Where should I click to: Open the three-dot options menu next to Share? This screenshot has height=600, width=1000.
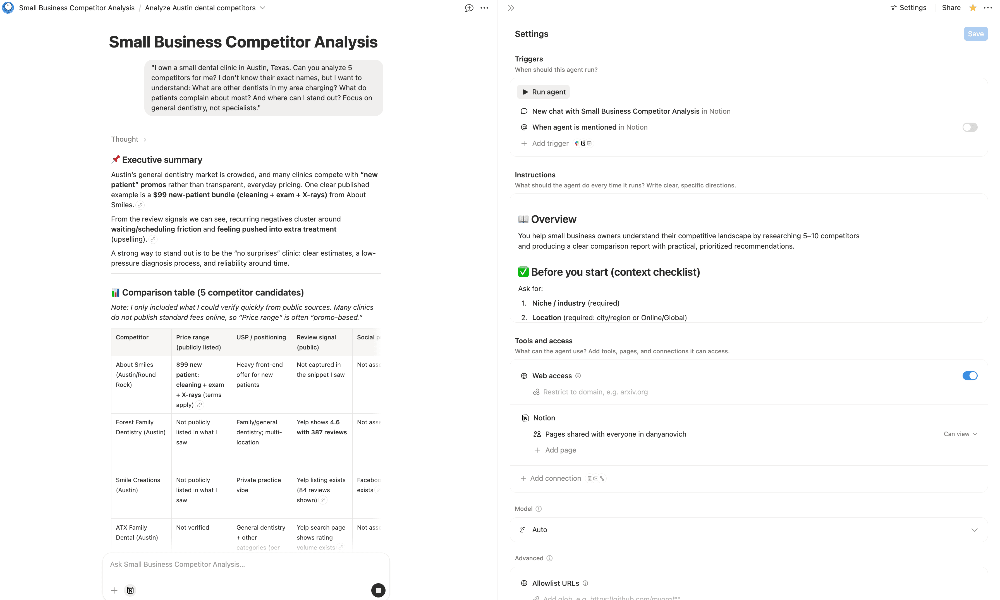[989, 8]
